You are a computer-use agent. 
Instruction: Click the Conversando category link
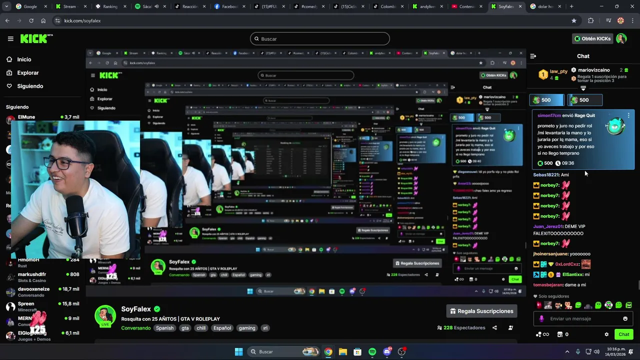pos(136,328)
